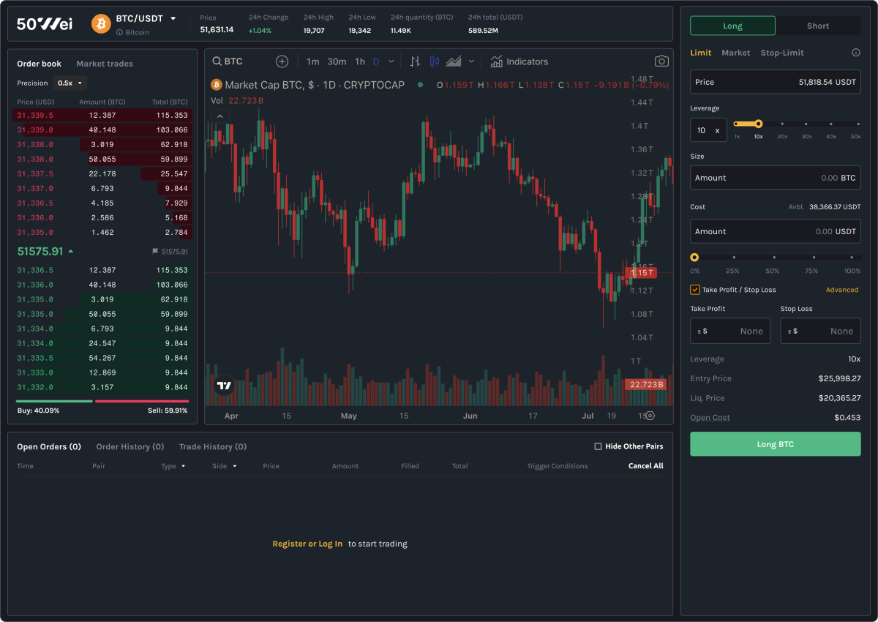Click the Long BTC button
This screenshot has width=878, height=622.
pyautogui.click(x=775, y=444)
